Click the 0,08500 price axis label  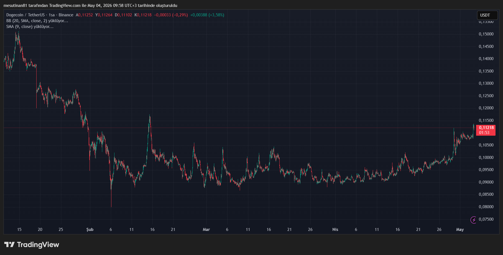click(486, 194)
